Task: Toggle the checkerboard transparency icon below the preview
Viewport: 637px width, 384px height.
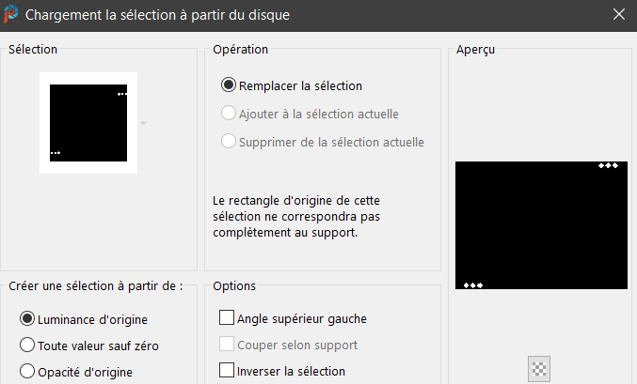Action: pyautogui.click(x=539, y=369)
